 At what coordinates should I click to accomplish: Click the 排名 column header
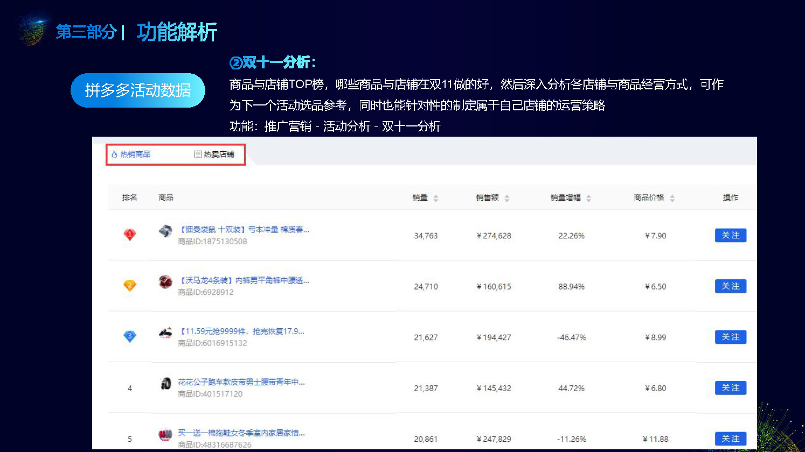pos(129,197)
